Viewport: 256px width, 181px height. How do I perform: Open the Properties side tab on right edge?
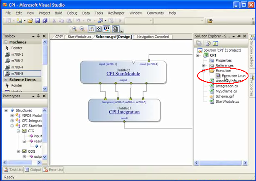point(252,86)
